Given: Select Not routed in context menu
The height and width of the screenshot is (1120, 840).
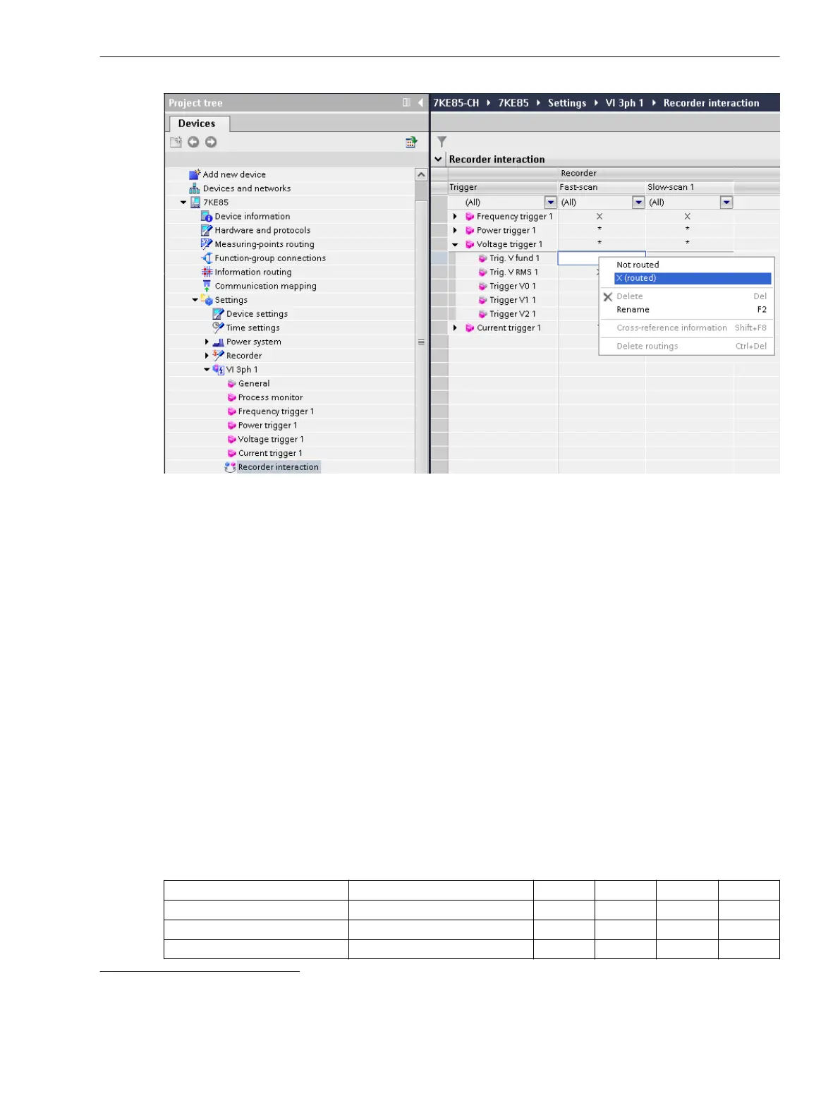Looking at the screenshot, I should click(686, 265).
